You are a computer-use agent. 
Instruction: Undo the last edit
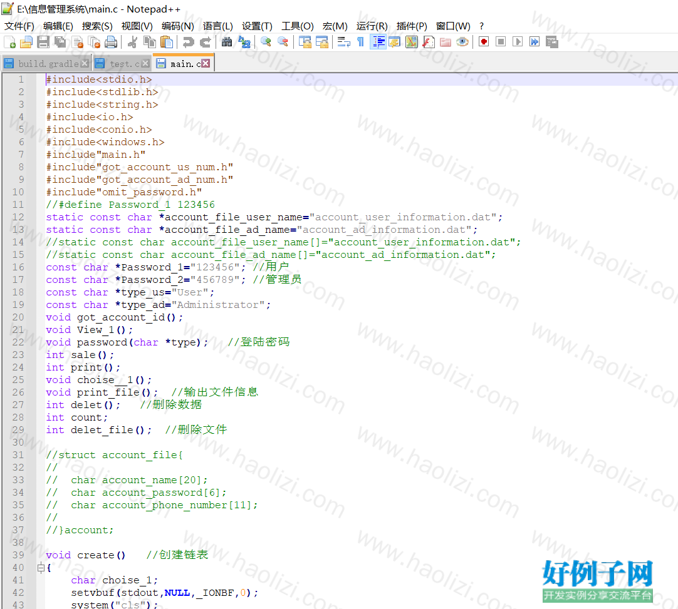(x=188, y=42)
